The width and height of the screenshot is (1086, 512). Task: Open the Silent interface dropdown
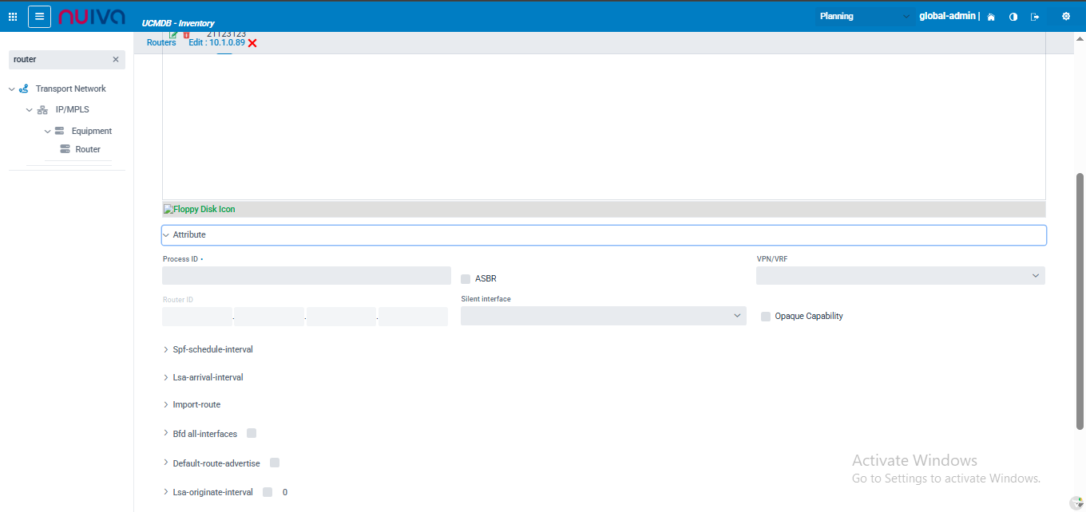(x=603, y=316)
